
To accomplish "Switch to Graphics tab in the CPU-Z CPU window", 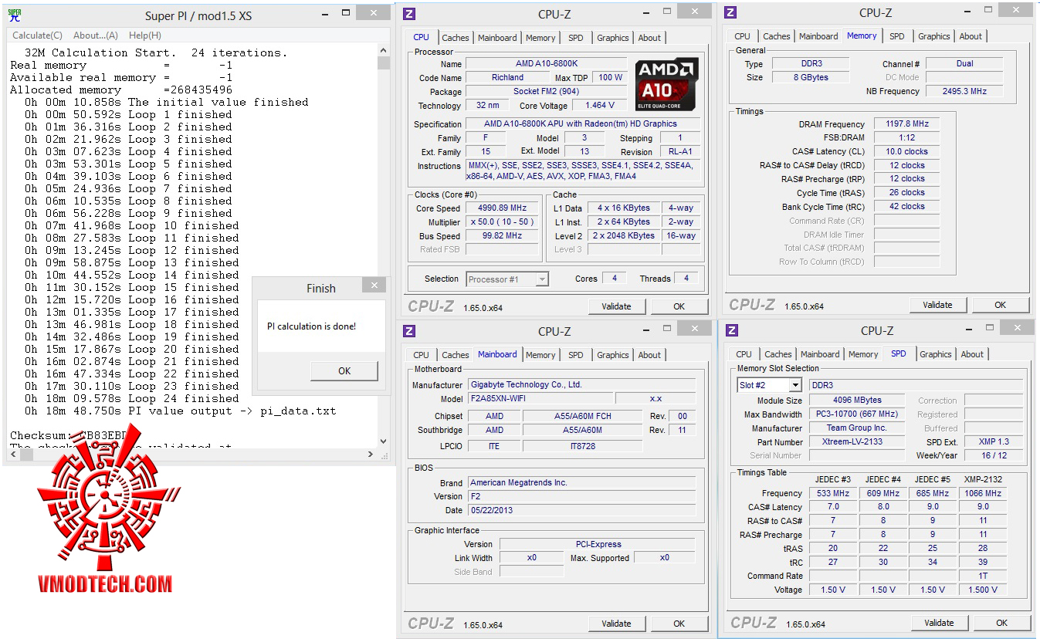I will (613, 38).
